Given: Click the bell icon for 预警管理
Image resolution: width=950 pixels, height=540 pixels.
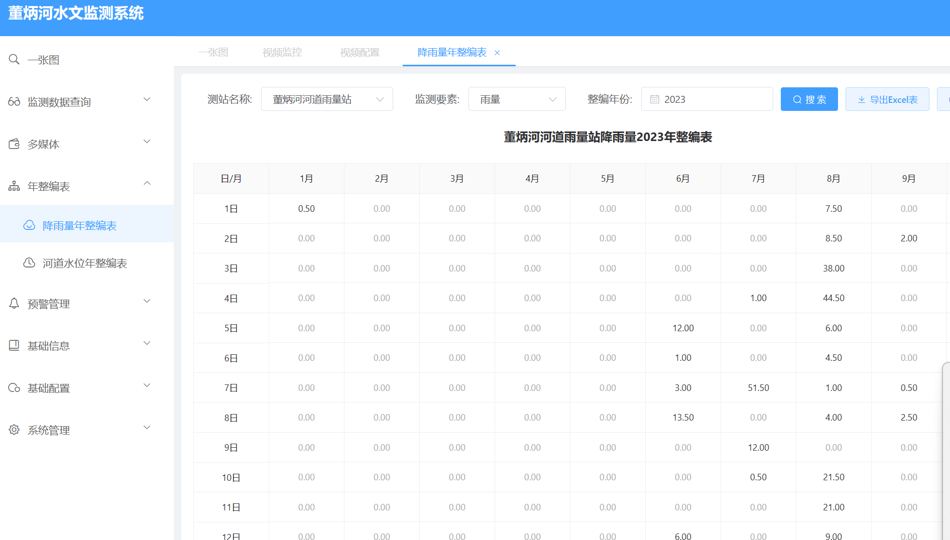Looking at the screenshot, I should point(14,303).
